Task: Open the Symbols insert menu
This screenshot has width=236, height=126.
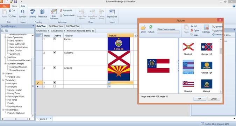Action: tap(23, 14)
